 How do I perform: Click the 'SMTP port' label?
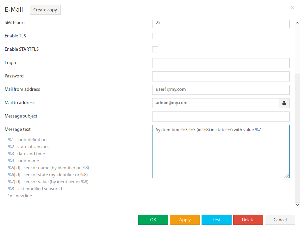tap(15, 23)
